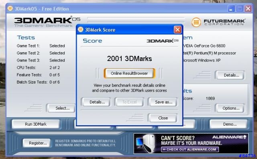Click 'Game Test 1:' label
Image resolution: width=257 pixels, height=159 pixels.
(x=28, y=46)
